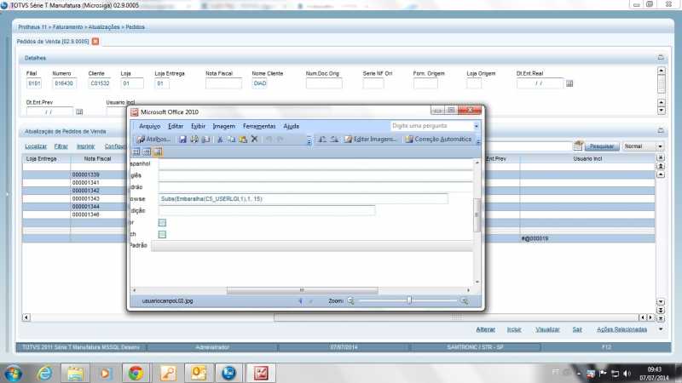
Task: Click the Delete X icon in toolbar
Action: pos(254,139)
